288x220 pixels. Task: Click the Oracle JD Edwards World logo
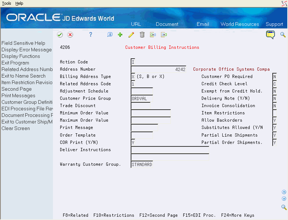coord(60,18)
